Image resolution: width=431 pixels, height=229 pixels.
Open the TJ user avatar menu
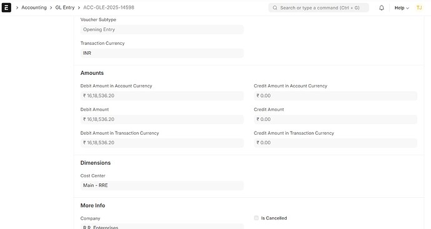[419, 7]
